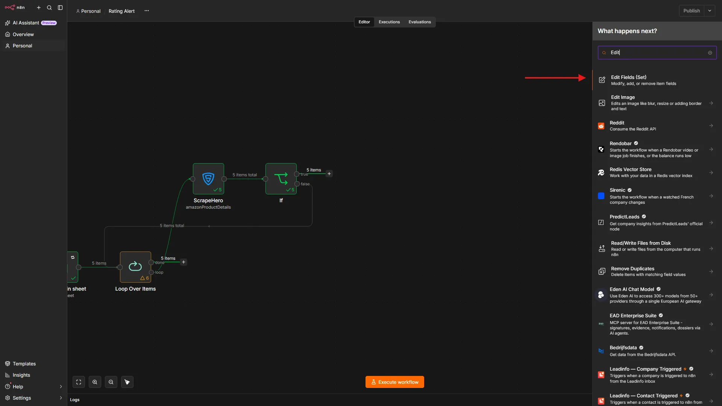Open the ScrapeHero node
722x406 pixels.
coord(208,179)
